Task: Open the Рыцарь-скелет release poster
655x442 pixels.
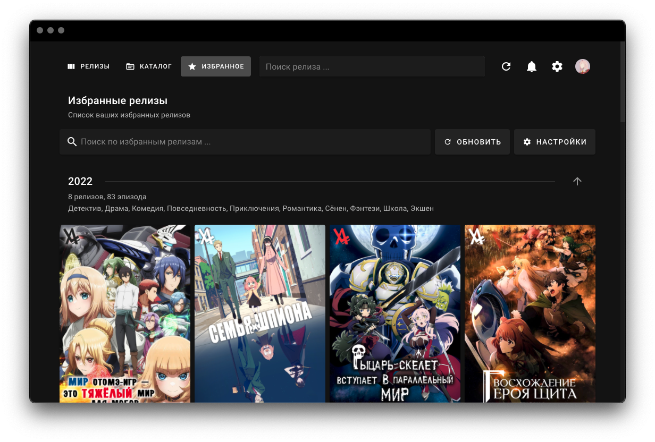Action: point(395,313)
